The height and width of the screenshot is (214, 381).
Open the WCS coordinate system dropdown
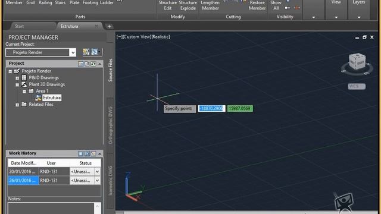coord(357,86)
